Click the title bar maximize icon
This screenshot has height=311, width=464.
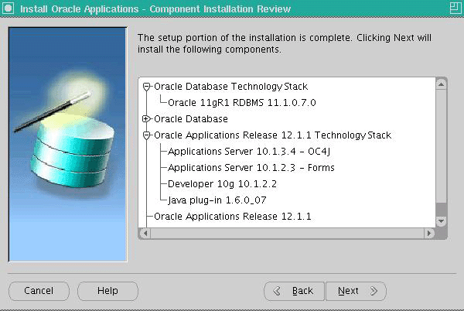point(455,8)
